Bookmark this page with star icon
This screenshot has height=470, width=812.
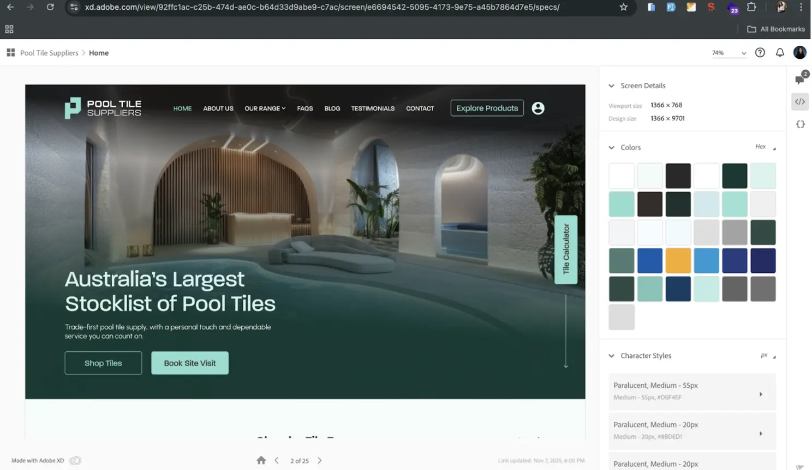[x=624, y=7]
